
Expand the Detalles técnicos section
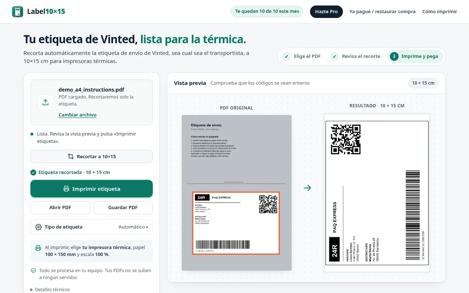[50, 289]
